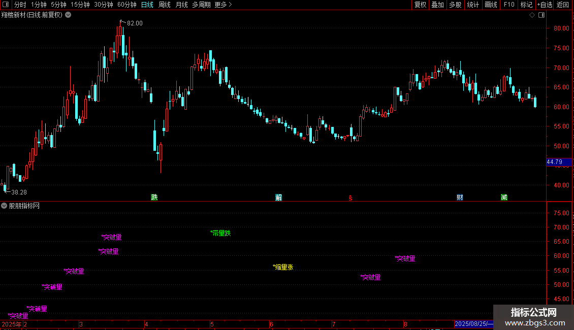Image resolution: width=574 pixels, height=330 pixels.
Task: Open F10 company information
Action: coord(509,5)
